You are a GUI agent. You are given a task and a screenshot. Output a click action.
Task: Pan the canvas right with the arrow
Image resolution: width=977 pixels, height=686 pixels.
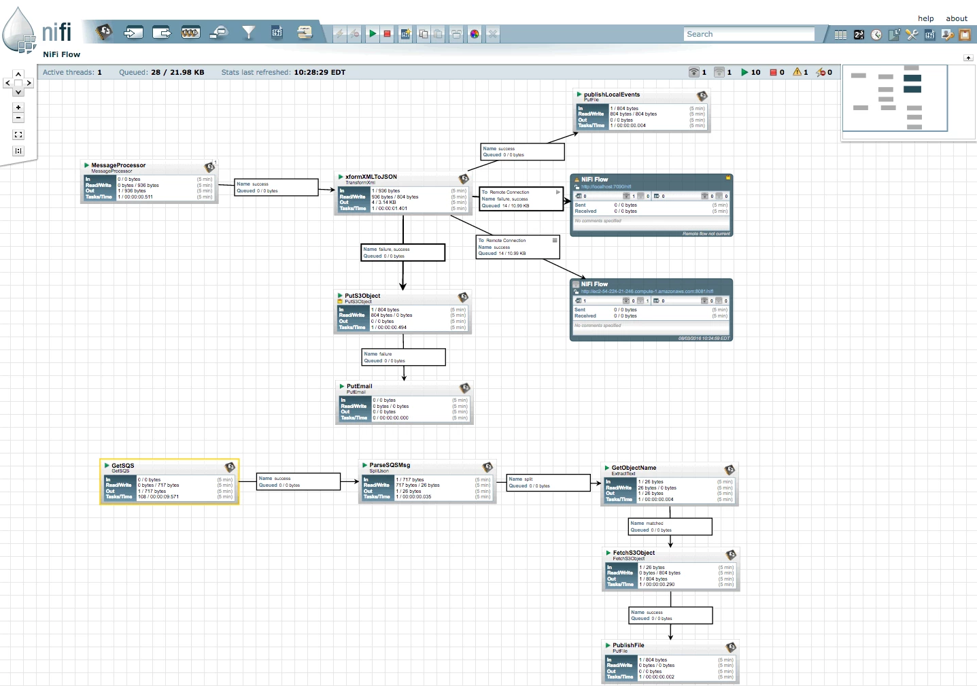(x=29, y=83)
